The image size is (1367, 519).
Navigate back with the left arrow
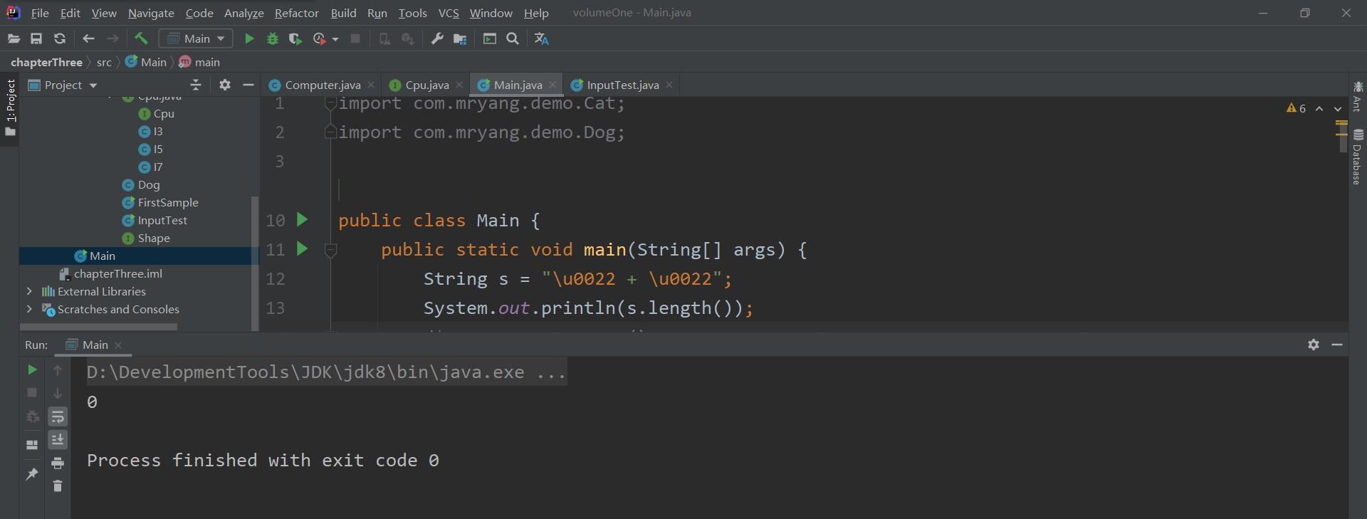pyautogui.click(x=88, y=38)
